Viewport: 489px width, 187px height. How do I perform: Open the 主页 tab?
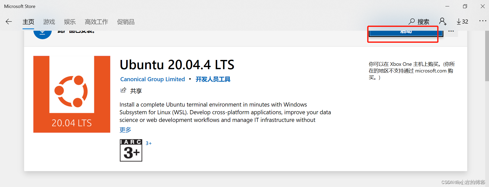point(28,22)
